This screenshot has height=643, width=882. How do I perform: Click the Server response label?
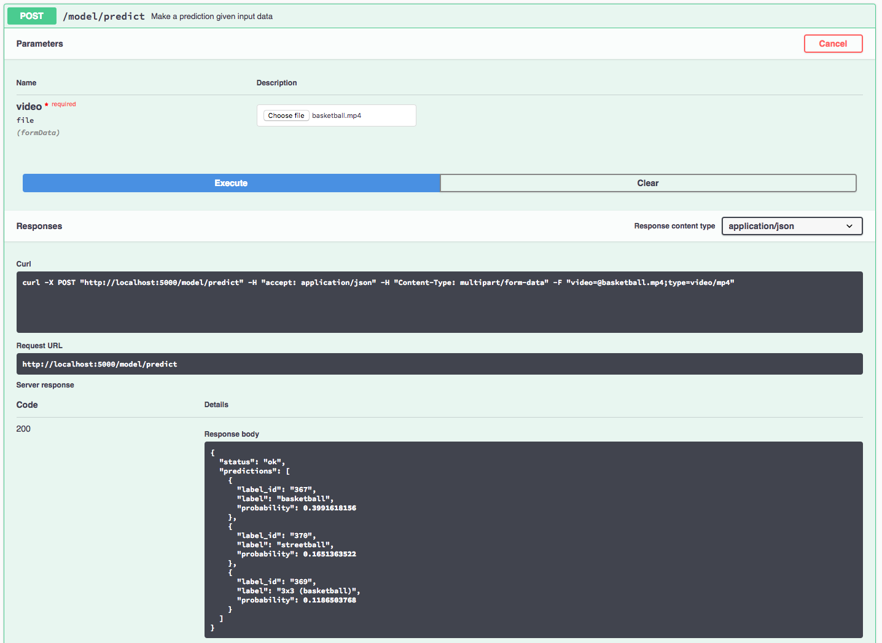pyautogui.click(x=45, y=385)
